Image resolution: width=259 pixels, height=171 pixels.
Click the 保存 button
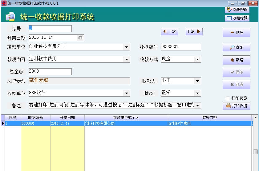[237, 72]
